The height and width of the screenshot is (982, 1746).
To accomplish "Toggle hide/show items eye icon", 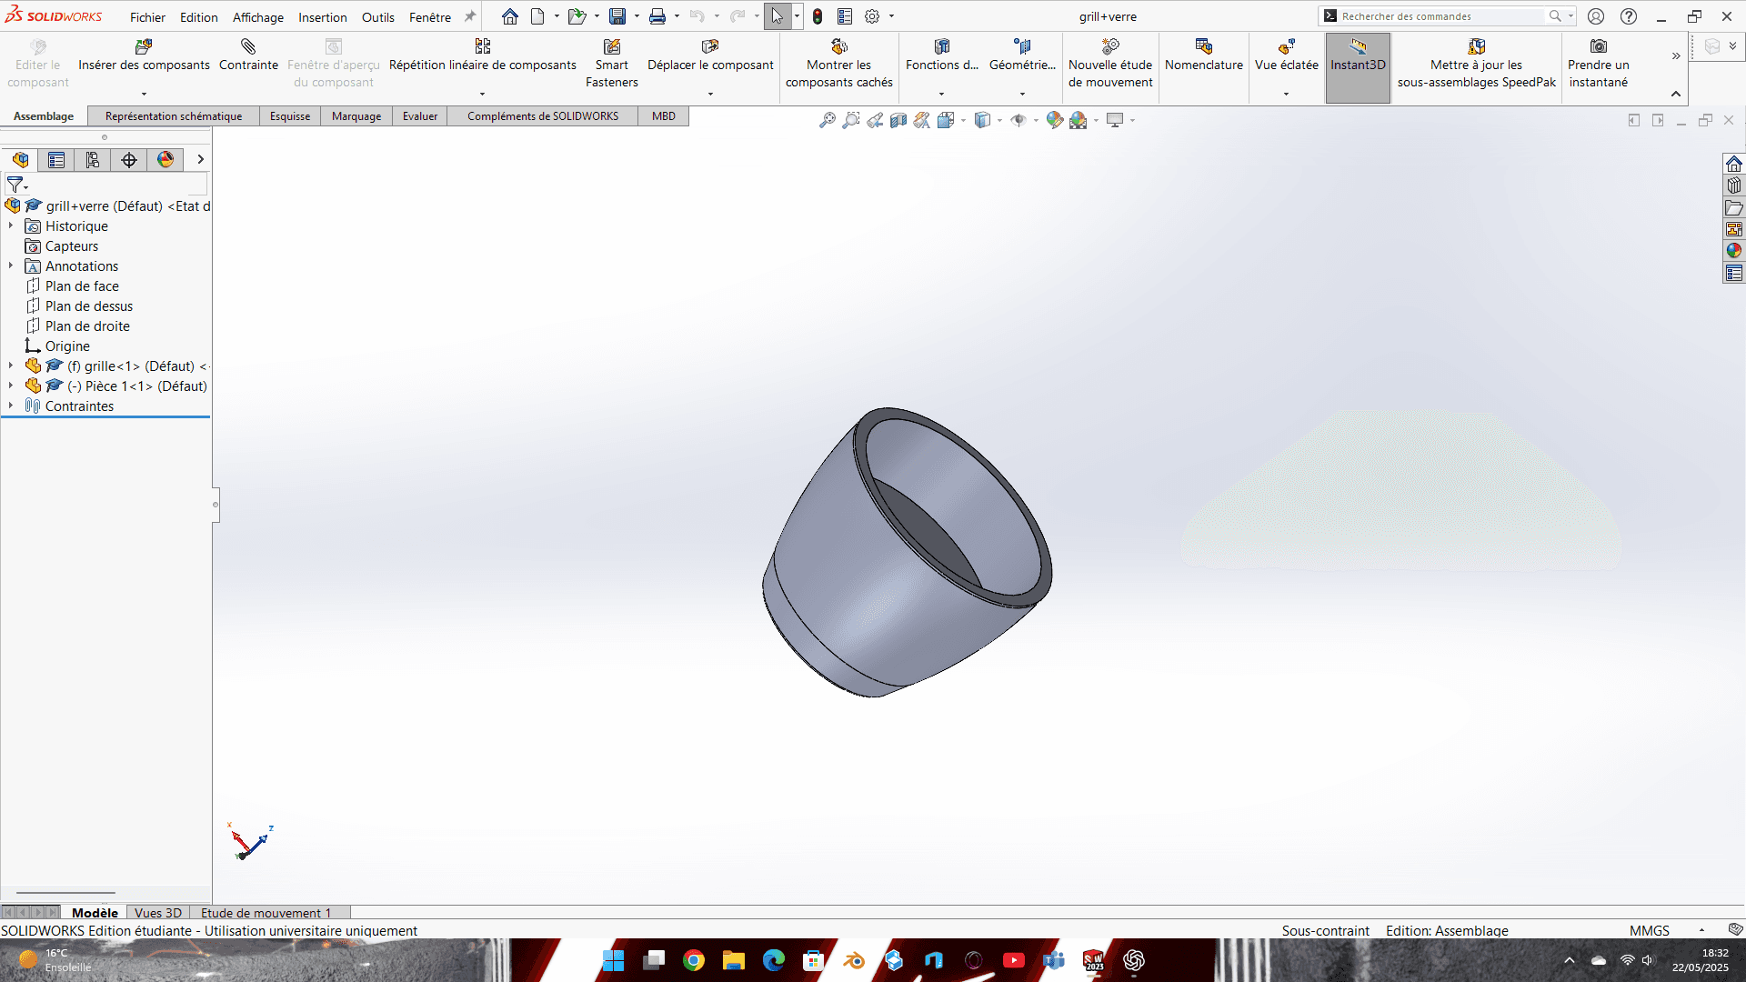I will point(1018,120).
